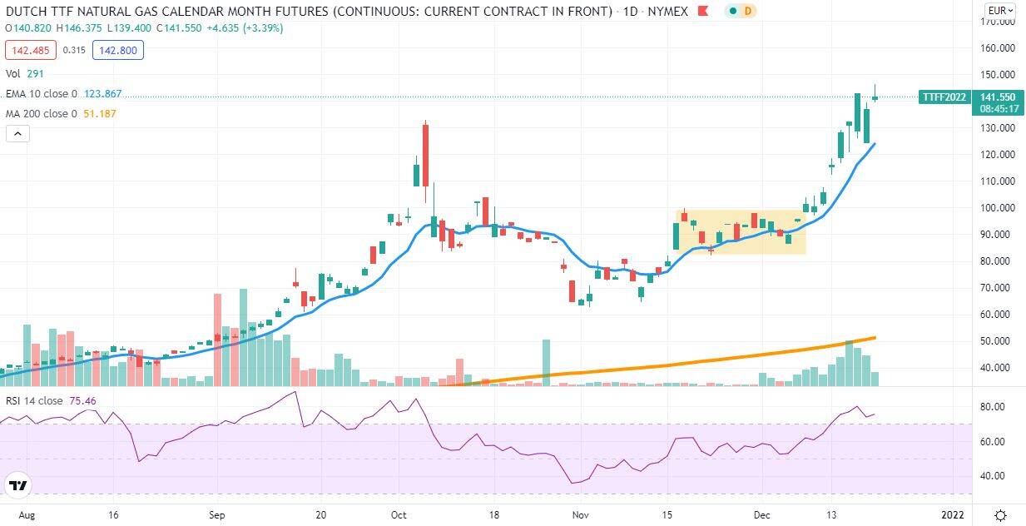Select the EMA 10 close indicator legend
Screen dimensions: 1026x526
click(64, 94)
